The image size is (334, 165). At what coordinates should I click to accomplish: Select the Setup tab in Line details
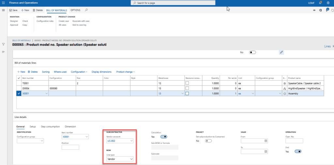(33, 126)
